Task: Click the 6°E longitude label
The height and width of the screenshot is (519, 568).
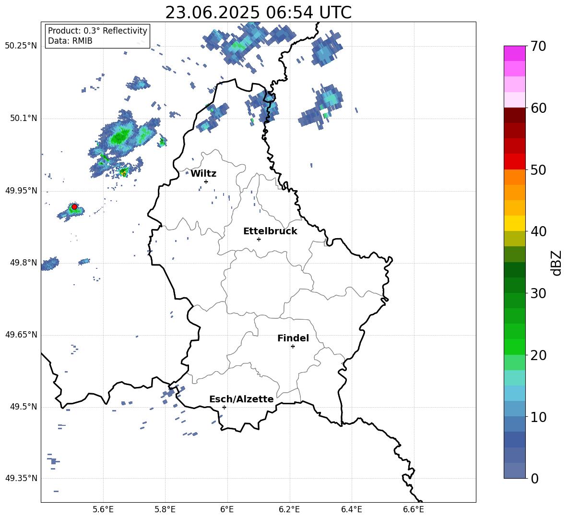Action: coord(227,509)
